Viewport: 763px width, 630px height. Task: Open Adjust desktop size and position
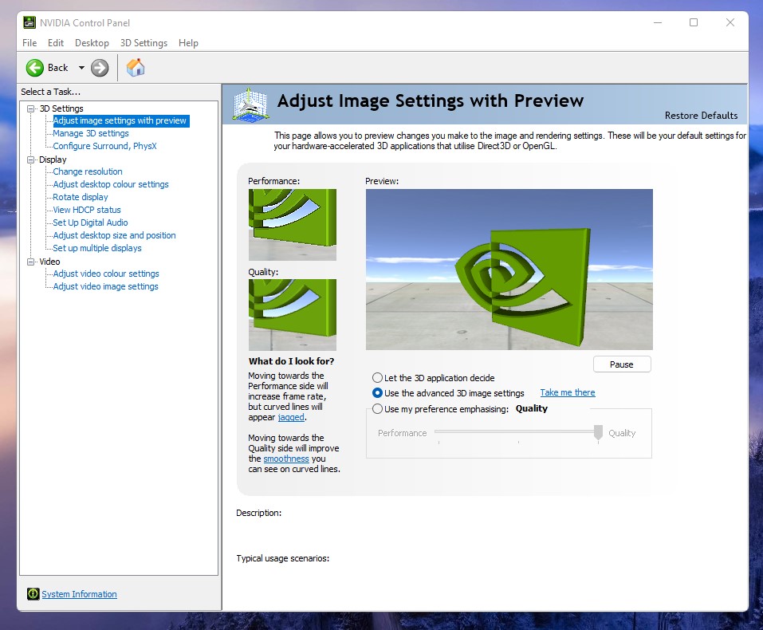(114, 235)
